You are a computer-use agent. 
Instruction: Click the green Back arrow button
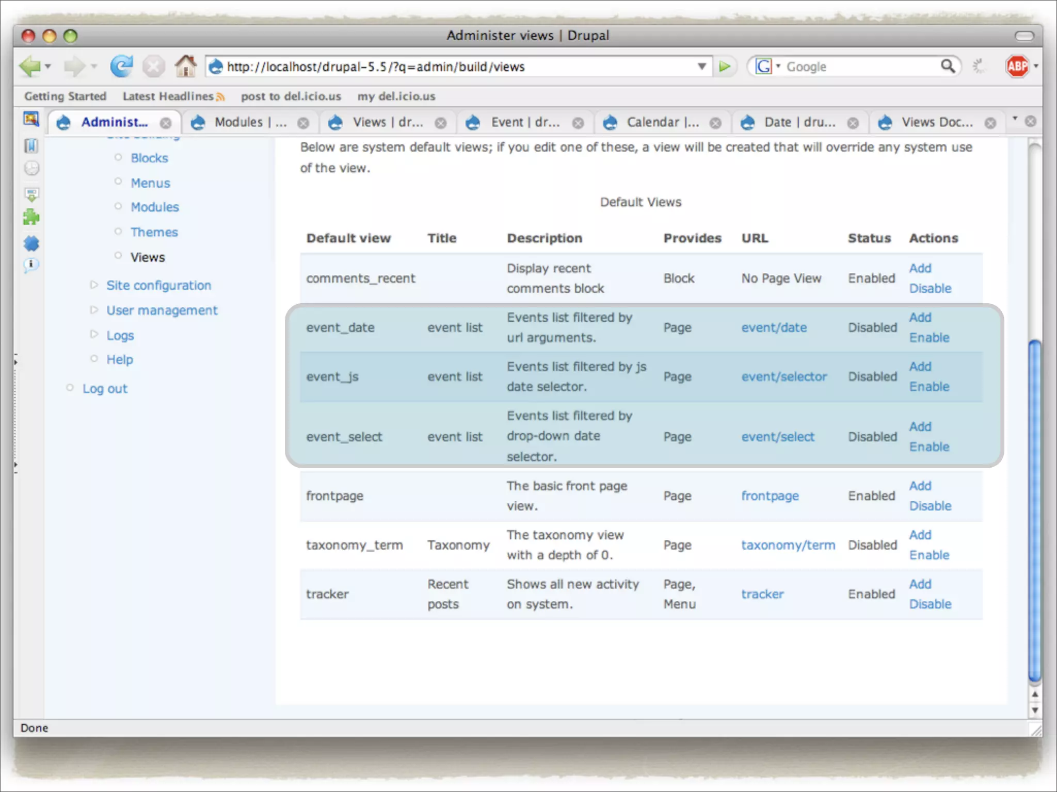coord(30,67)
